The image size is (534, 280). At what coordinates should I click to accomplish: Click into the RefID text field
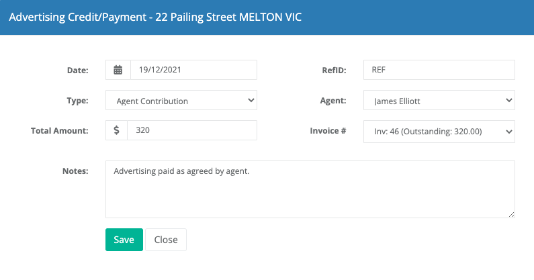pos(439,70)
